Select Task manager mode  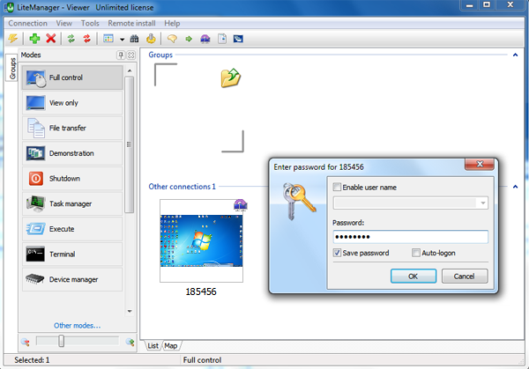pos(72,204)
